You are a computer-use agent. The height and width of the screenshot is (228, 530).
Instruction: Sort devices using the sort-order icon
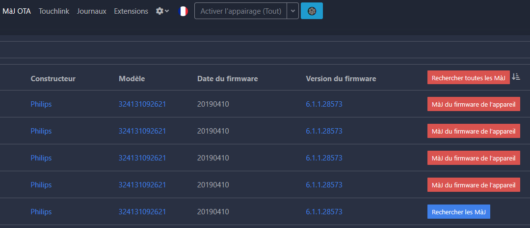(516, 77)
